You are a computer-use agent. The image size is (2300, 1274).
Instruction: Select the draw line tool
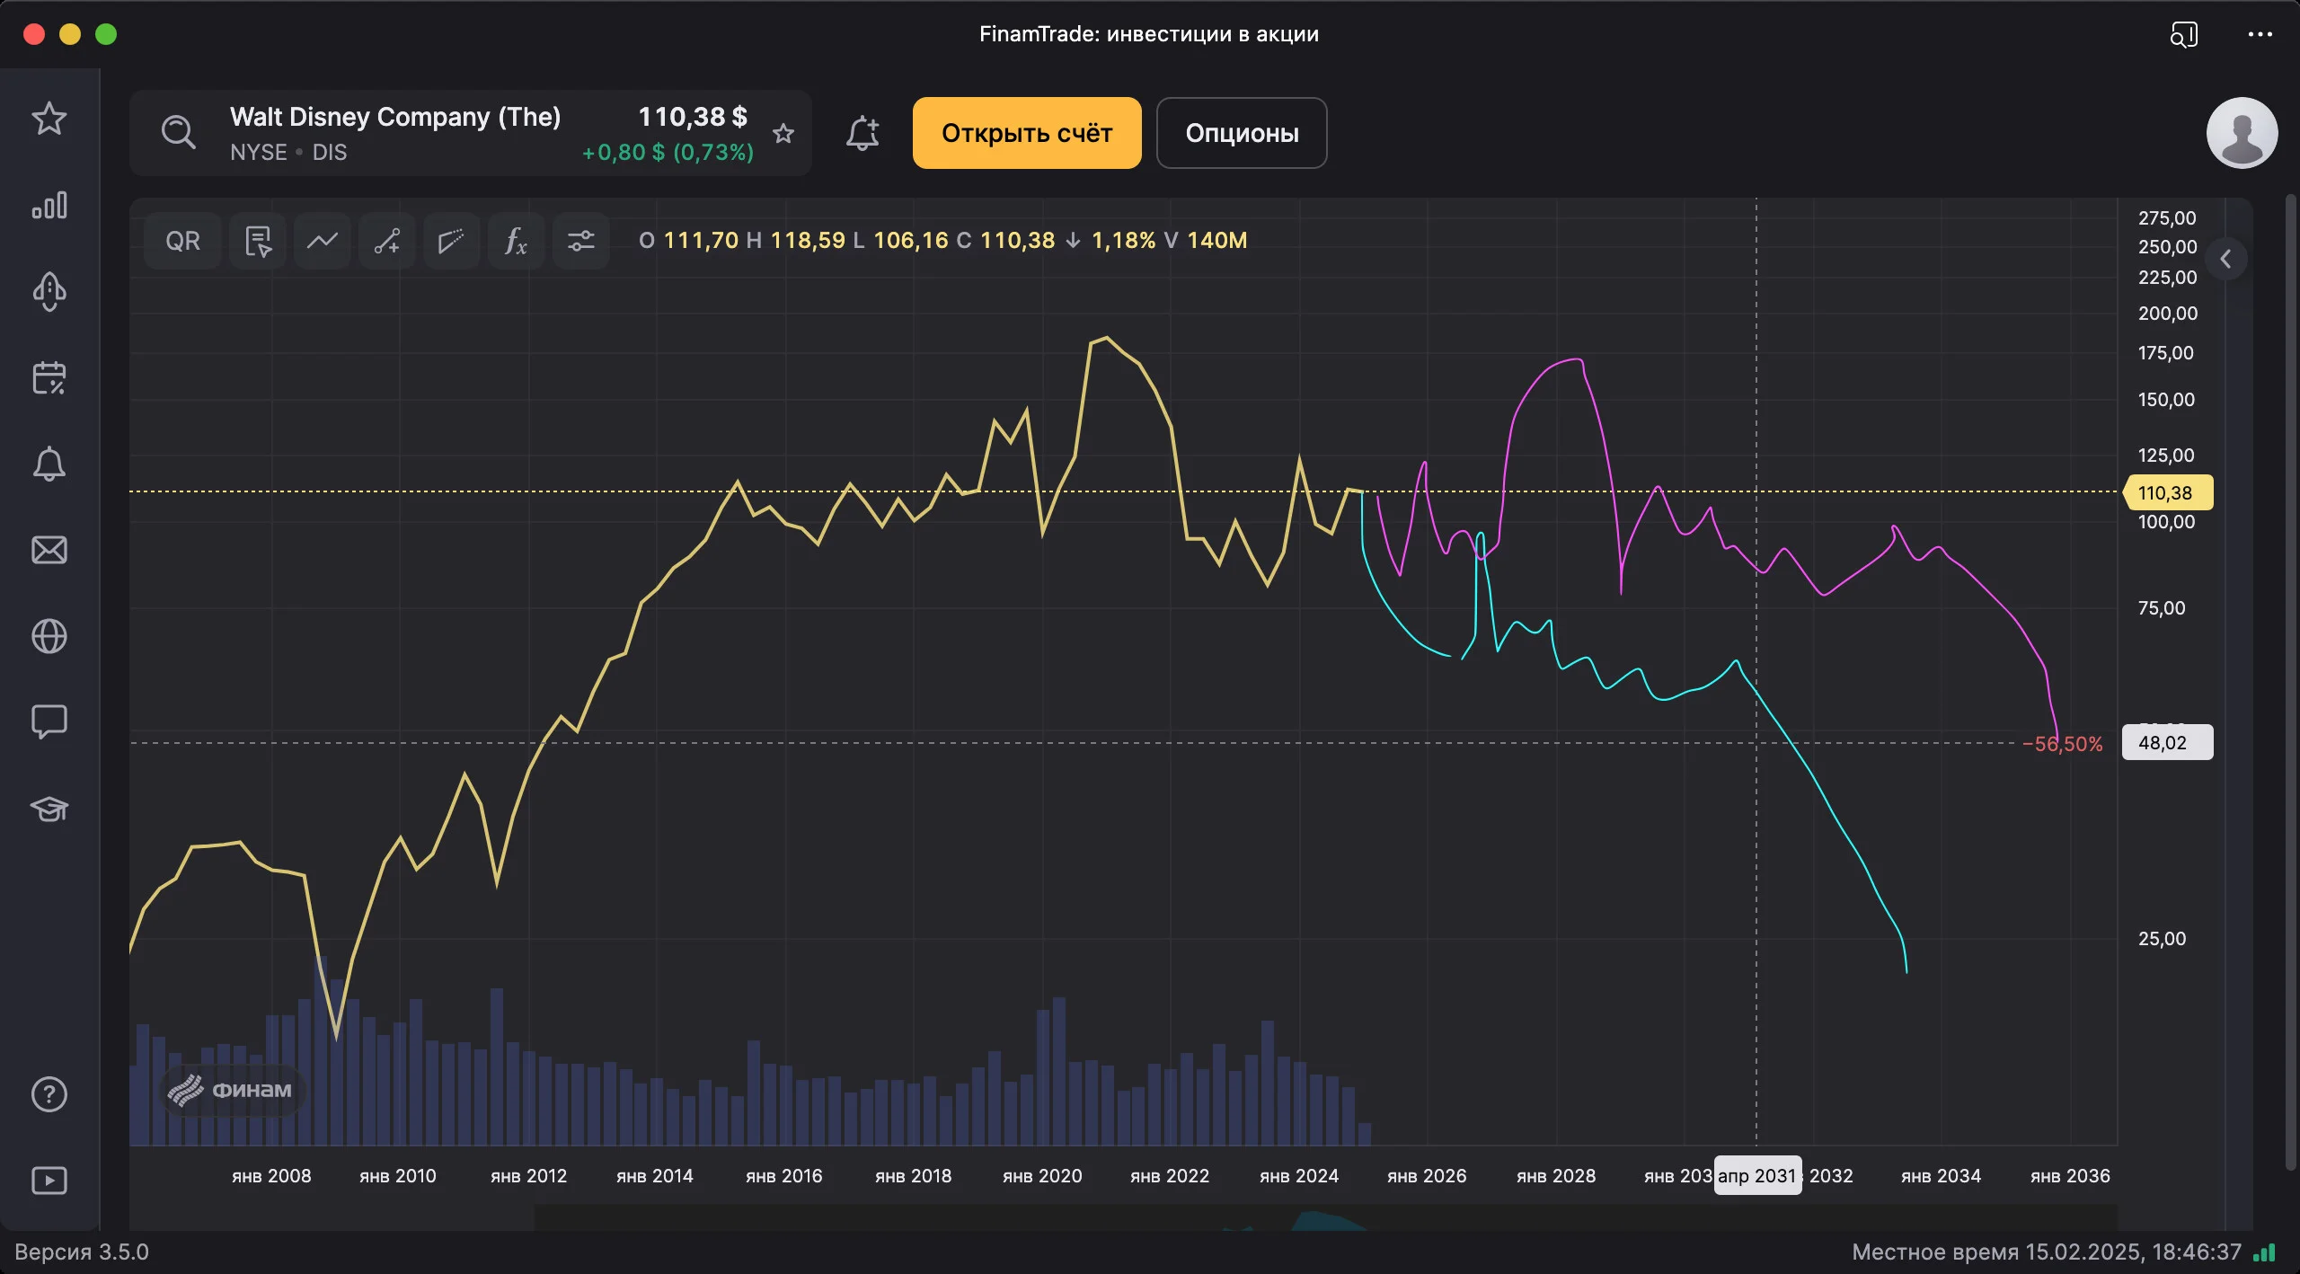click(387, 241)
